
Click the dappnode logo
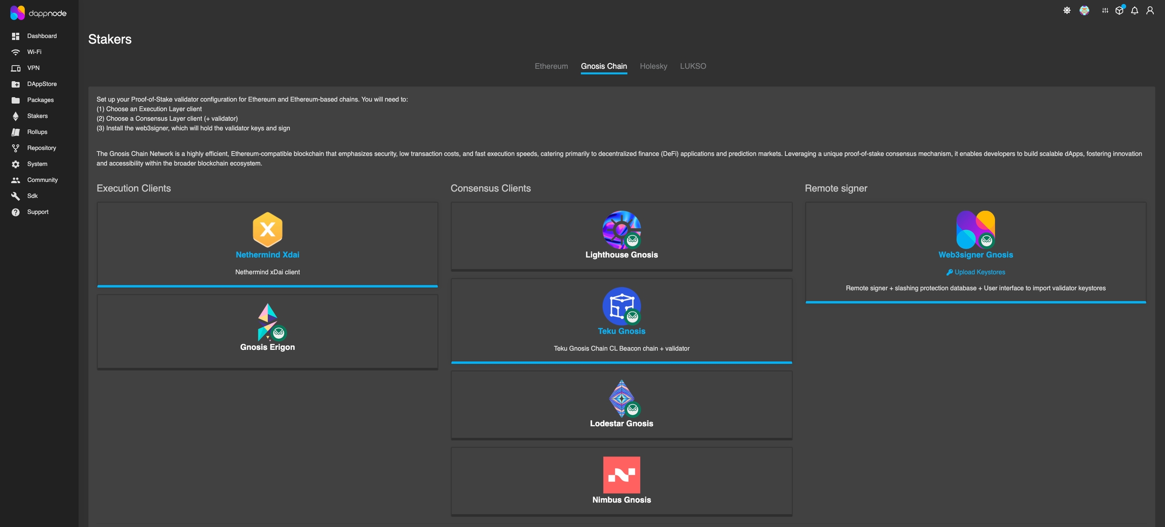point(38,13)
